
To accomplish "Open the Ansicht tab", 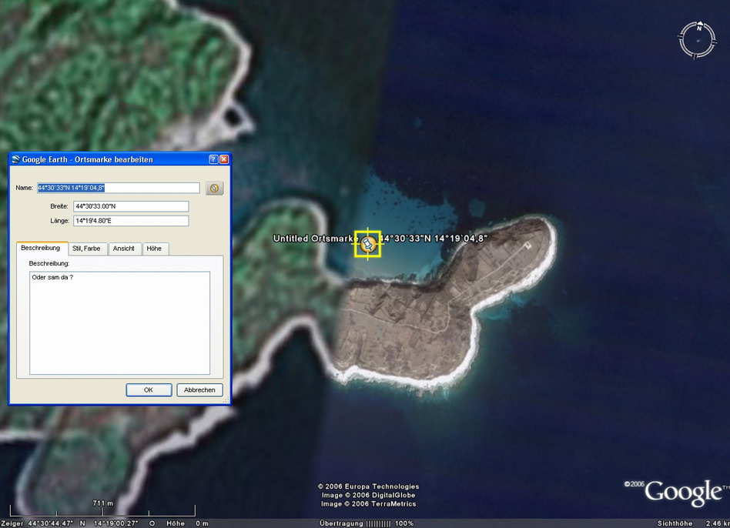I will pos(124,249).
